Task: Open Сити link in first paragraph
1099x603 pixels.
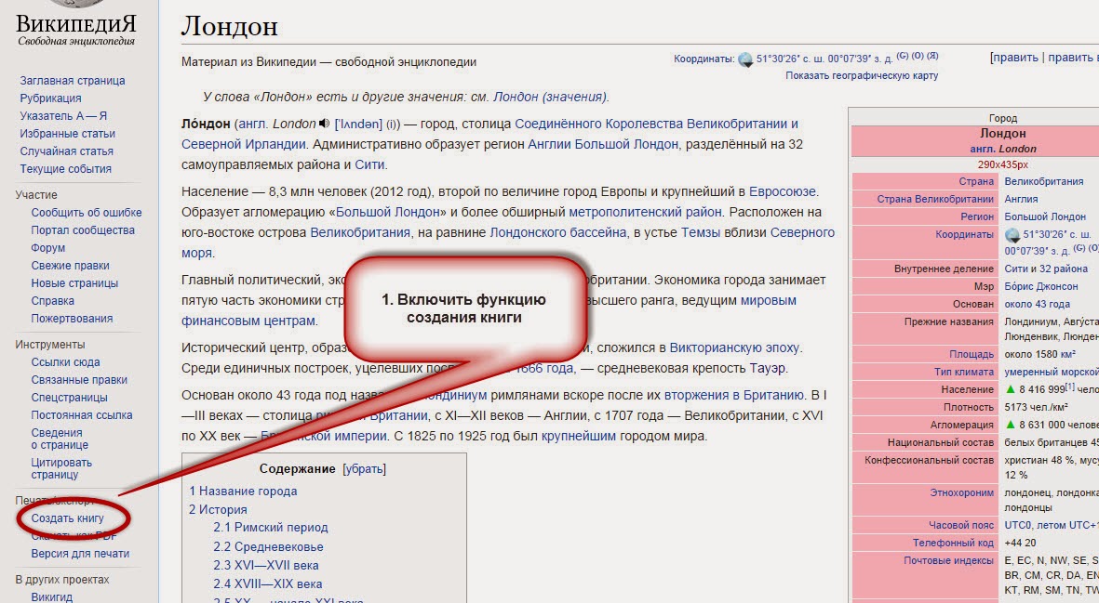Action: (369, 165)
